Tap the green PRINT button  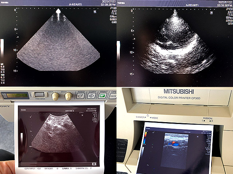point(102,96)
